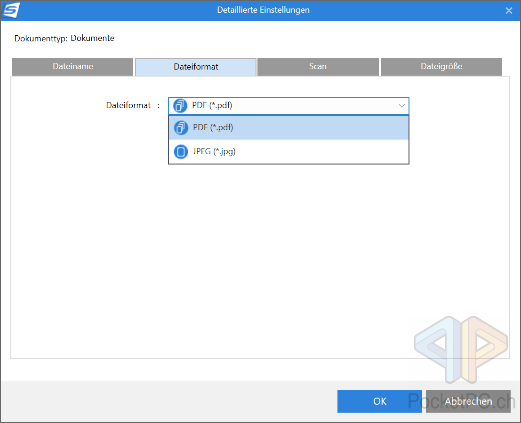This screenshot has width=521, height=423.
Task: Switch to the Scan tab
Action: tap(318, 66)
